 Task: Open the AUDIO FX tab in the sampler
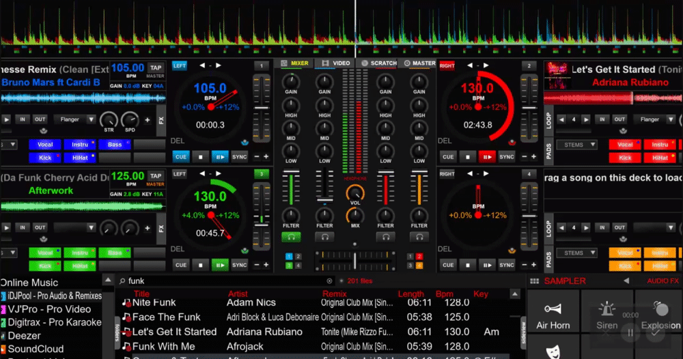tap(663, 281)
